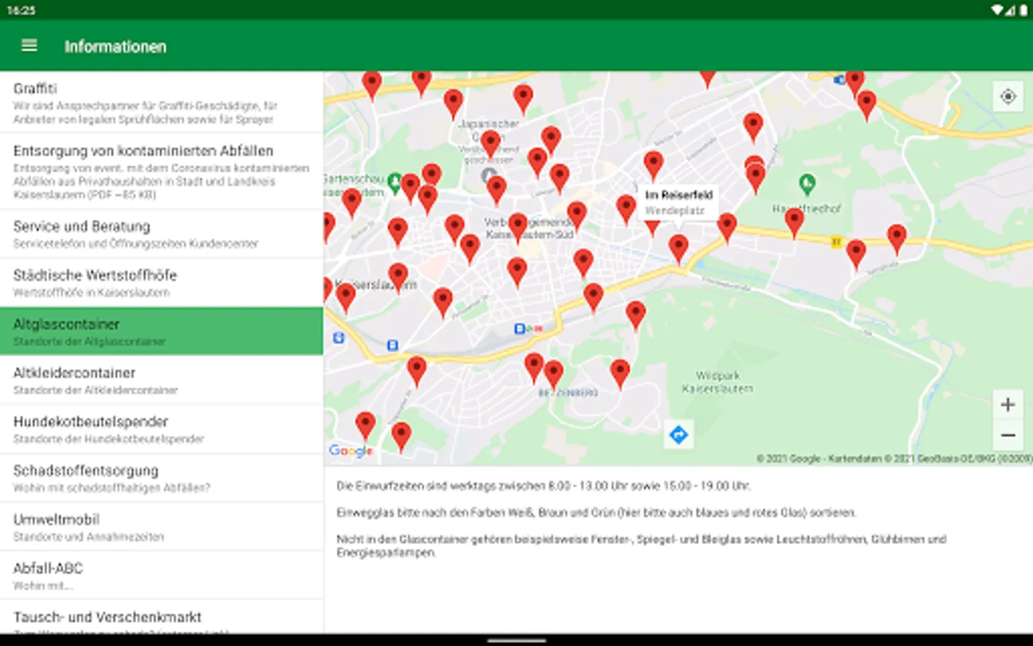Open the hamburger navigation menu
The height and width of the screenshot is (646, 1033).
[29, 46]
